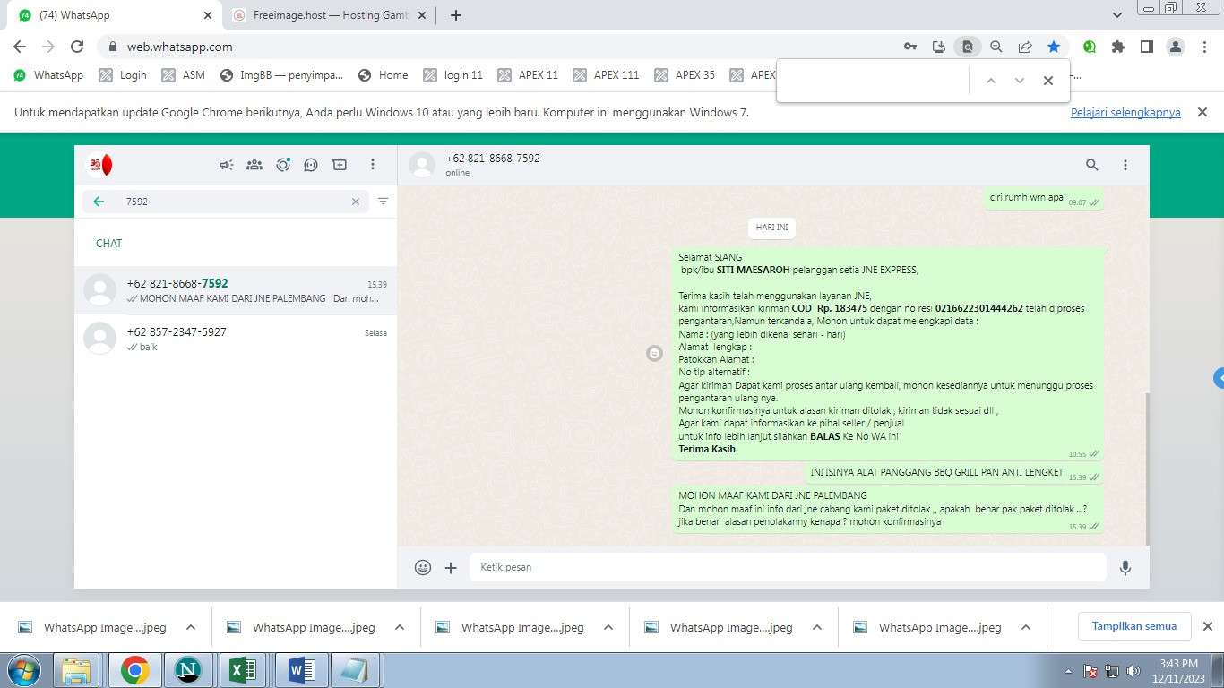Open Word from taskbar

click(301, 670)
